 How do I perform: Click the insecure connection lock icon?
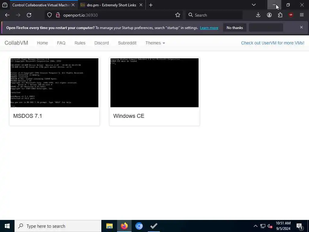58,15
